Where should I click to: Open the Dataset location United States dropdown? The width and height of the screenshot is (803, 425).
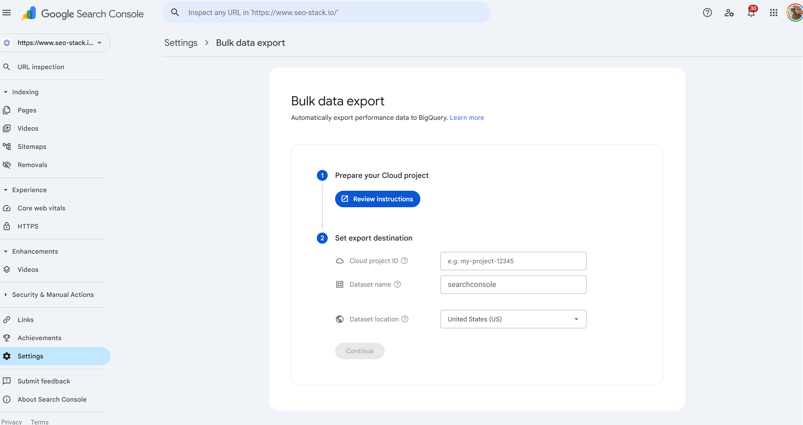[513, 319]
